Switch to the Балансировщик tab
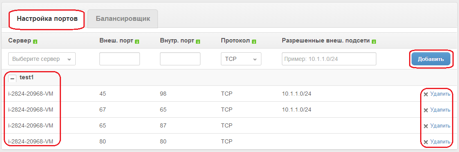 point(123,19)
